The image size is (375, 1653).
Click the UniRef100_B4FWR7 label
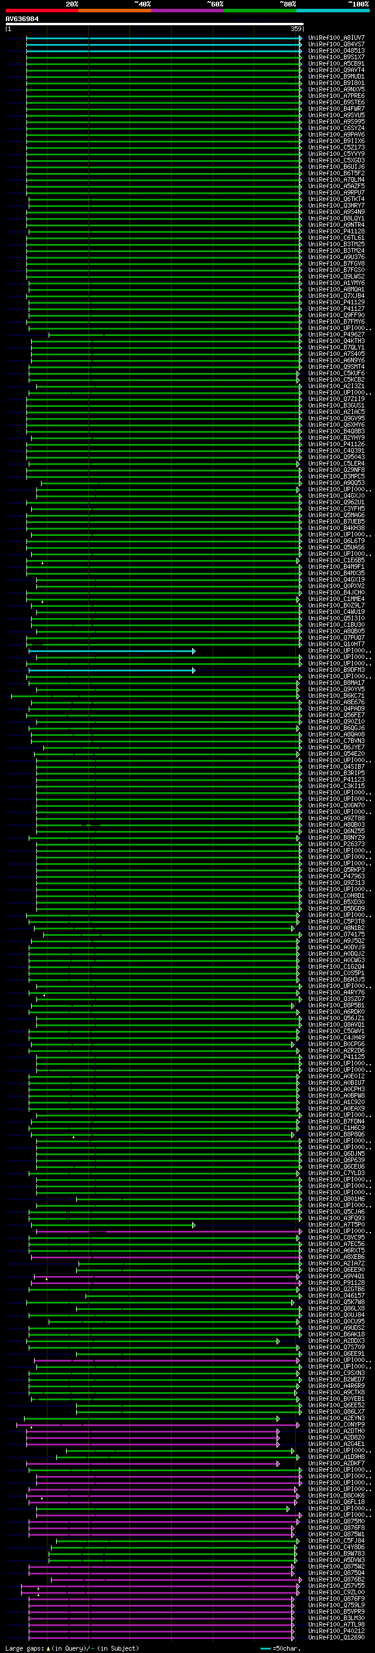point(336,108)
